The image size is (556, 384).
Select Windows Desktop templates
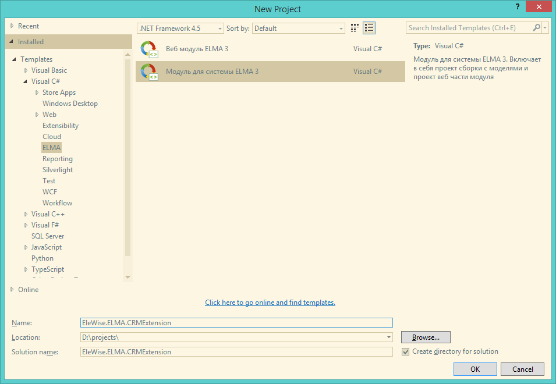[x=70, y=104]
